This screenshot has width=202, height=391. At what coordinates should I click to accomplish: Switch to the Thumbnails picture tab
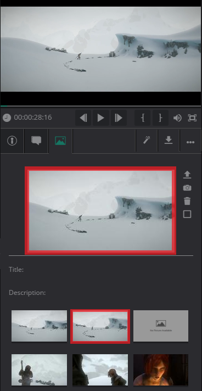point(60,141)
